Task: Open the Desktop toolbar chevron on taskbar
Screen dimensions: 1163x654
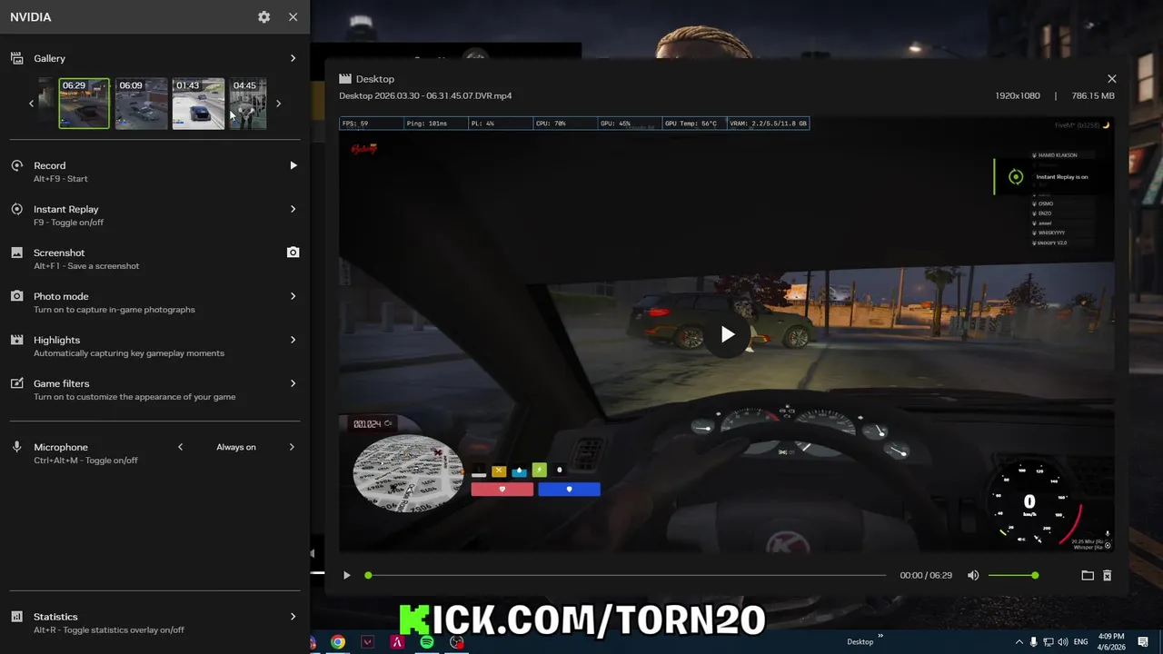Action: pyautogui.click(x=880, y=637)
